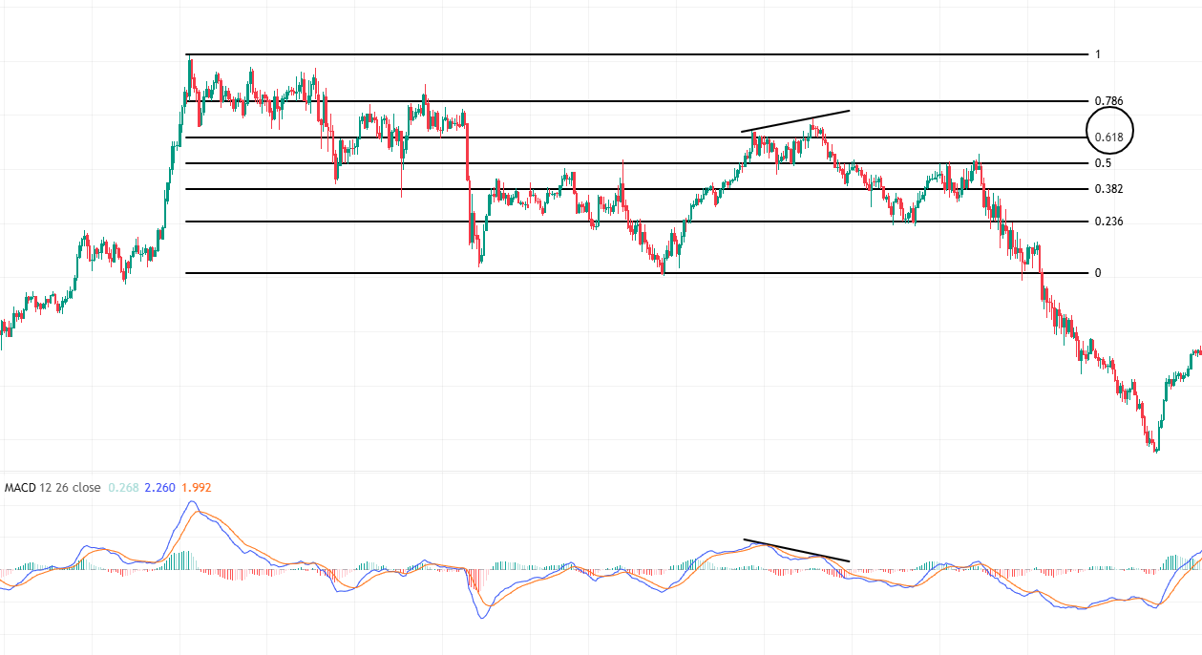The image size is (1202, 655).
Task: Select the falling divergence line on MACD
Action: click(795, 550)
